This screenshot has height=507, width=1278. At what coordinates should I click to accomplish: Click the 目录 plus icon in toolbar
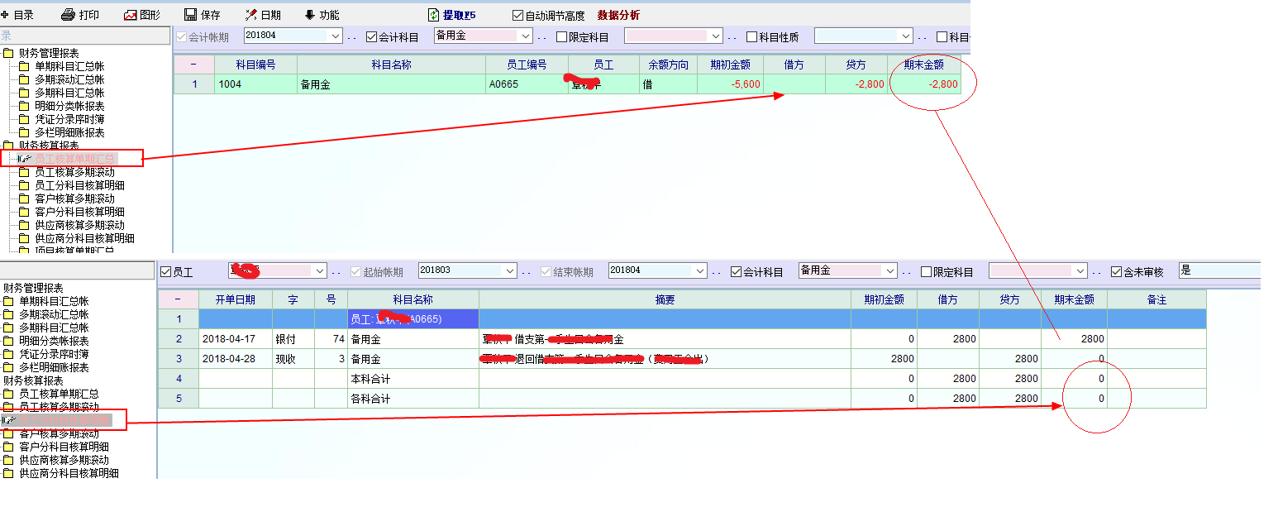(5, 15)
